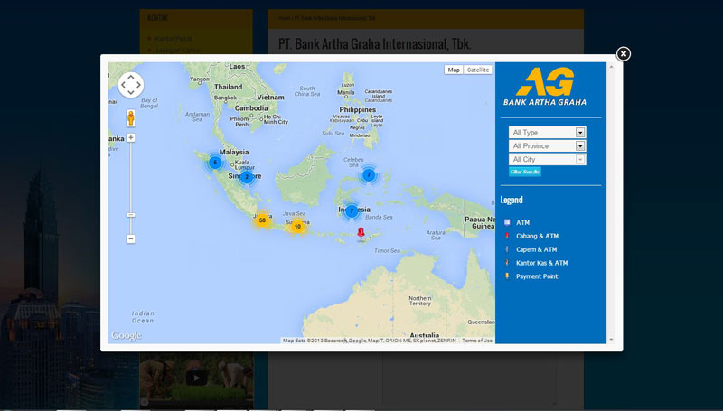The height and width of the screenshot is (411, 723).
Task: Click the Cabang & ATM legend label
Action: pos(537,237)
